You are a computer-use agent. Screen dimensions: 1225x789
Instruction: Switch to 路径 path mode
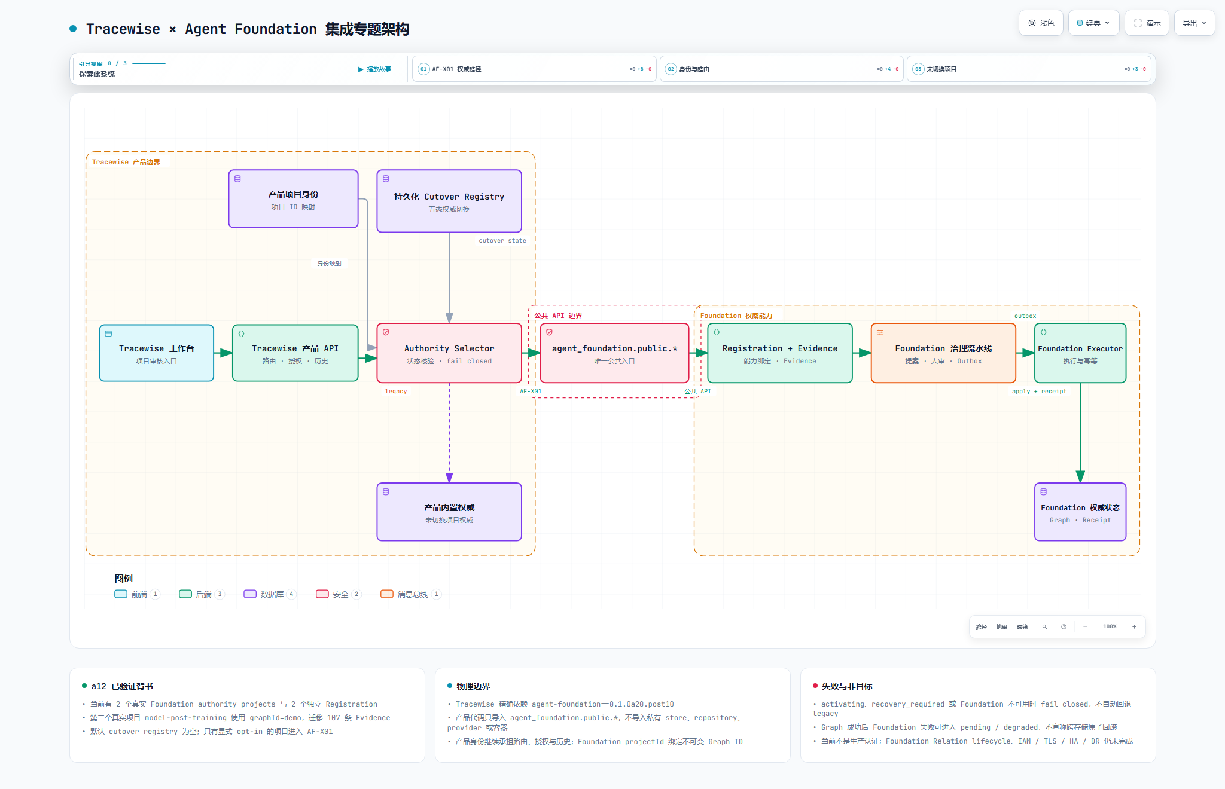[x=982, y=627]
